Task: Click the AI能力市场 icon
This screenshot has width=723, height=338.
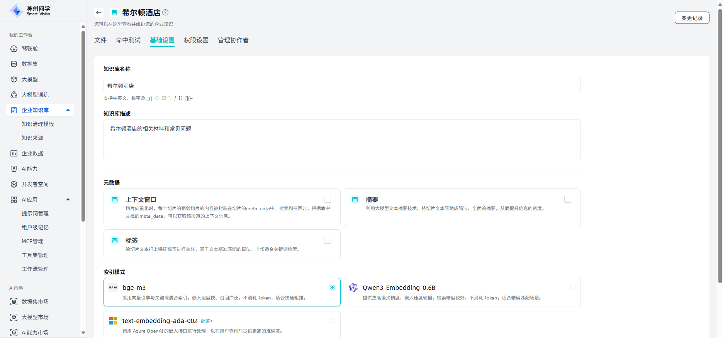Action: point(14,333)
